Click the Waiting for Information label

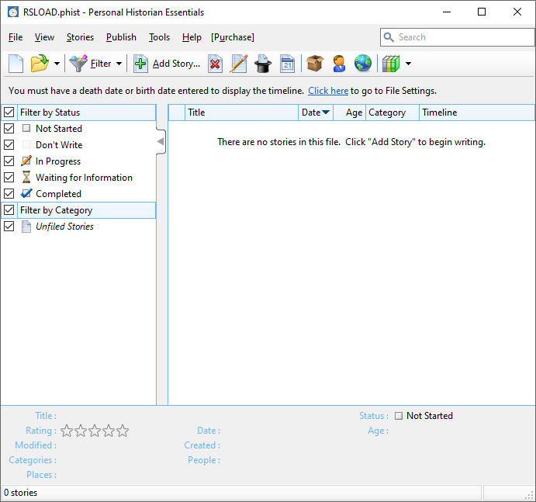84,178
